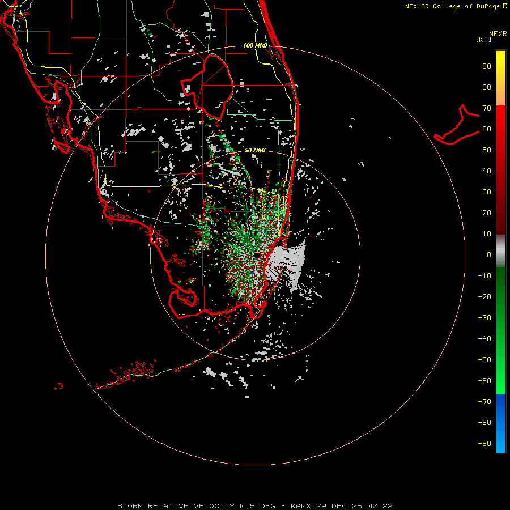Click the positive 60 scale value
The width and height of the screenshot is (510, 510).
(487, 129)
